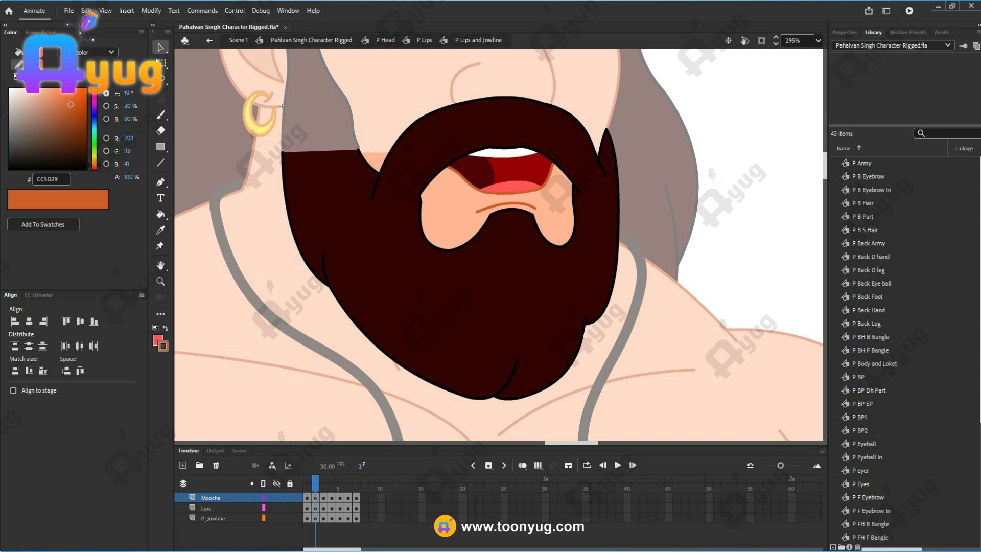Select the Selection arrow tool

click(160, 48)
